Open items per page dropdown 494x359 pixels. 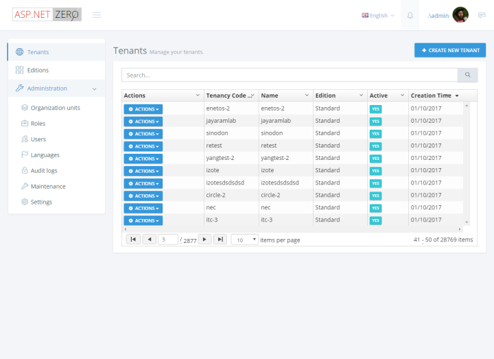click(244, 240)
